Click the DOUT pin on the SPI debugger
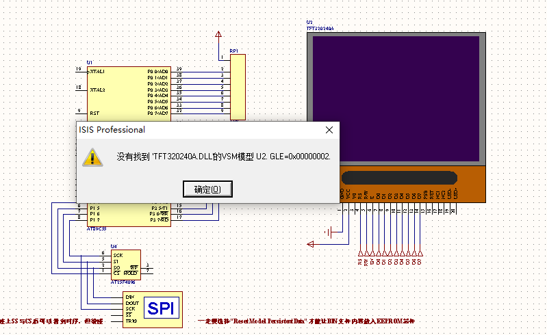 [x=132, y=304]
